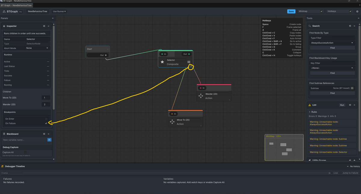Click the BTGraph logo icon

[x=4, y=11]
